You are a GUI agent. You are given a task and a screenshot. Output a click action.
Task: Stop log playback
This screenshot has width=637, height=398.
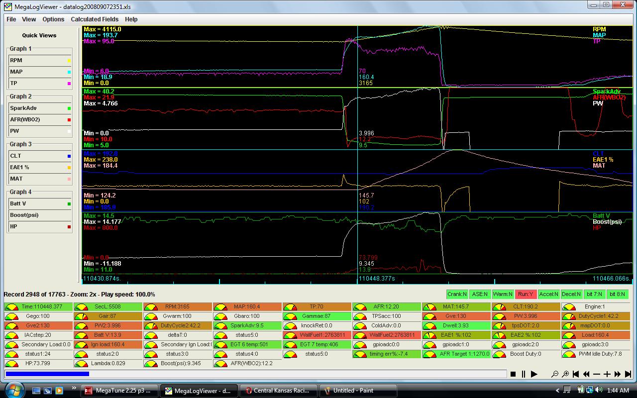[x=513, y=374]
